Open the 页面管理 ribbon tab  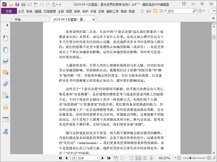[49, 11]
